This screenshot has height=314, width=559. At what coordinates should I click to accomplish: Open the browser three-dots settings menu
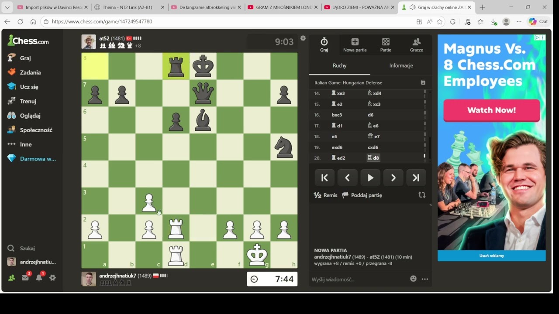pyautogui.click(x=519, y=22)
